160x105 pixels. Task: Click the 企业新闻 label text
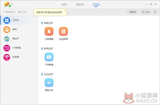coord(63,39)
